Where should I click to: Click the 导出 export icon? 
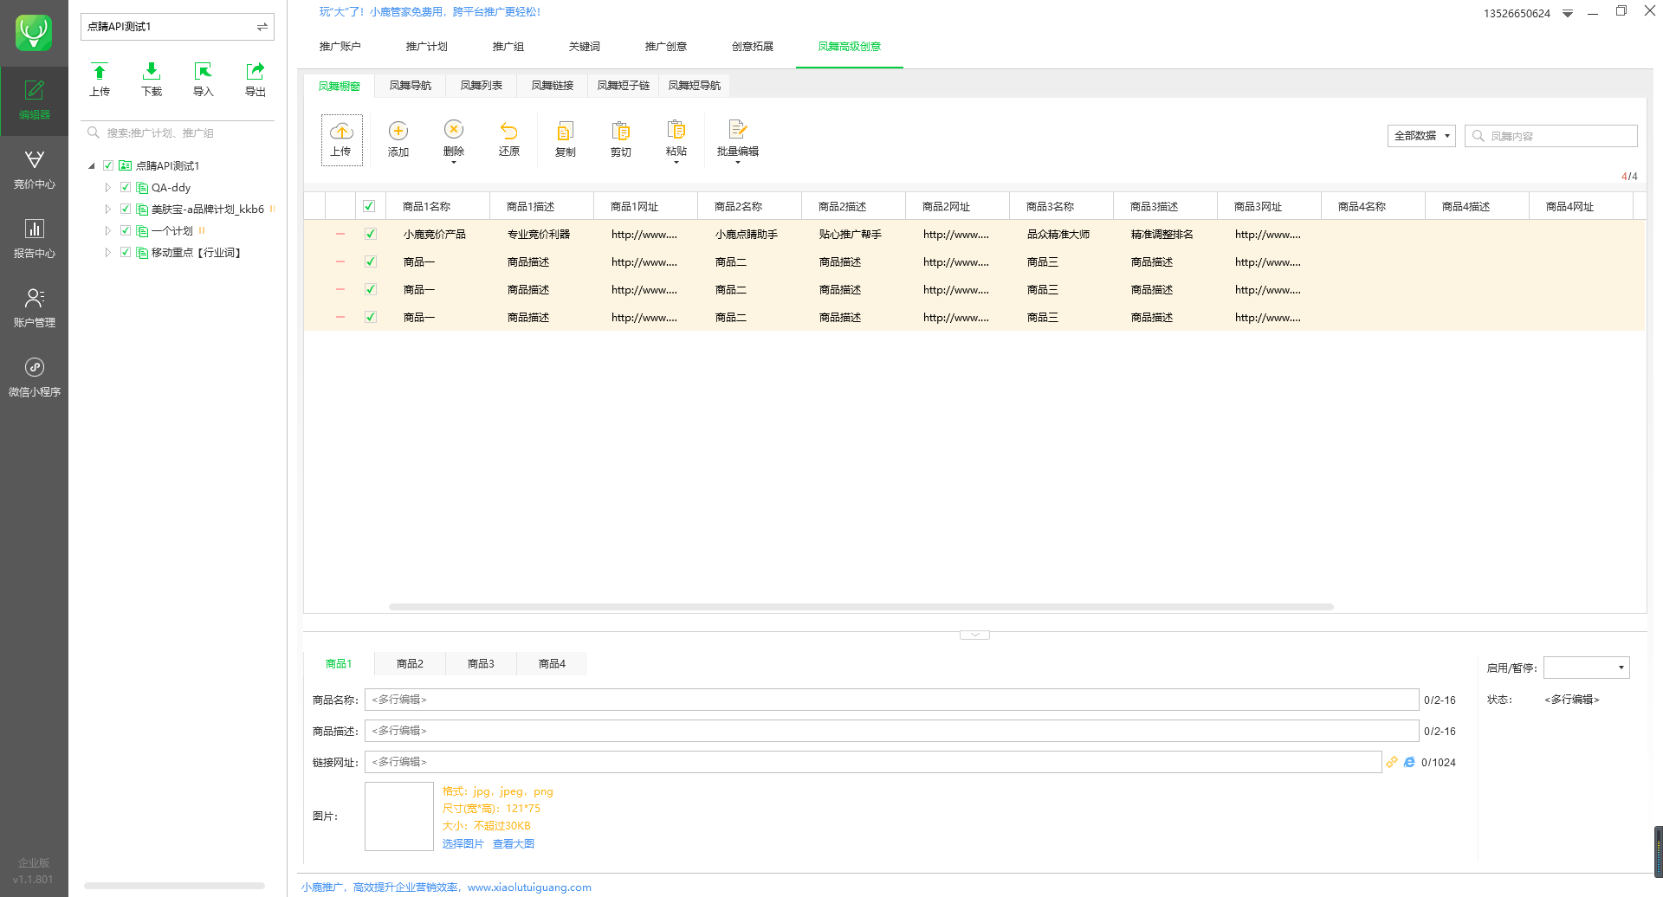coord(256,72)
